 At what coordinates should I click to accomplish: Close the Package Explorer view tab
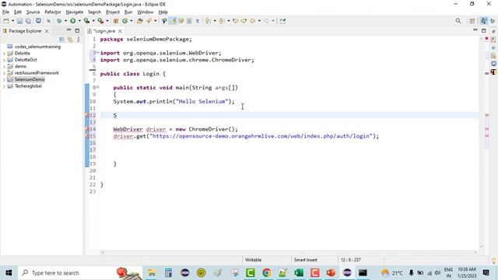[x=47, y=31]
